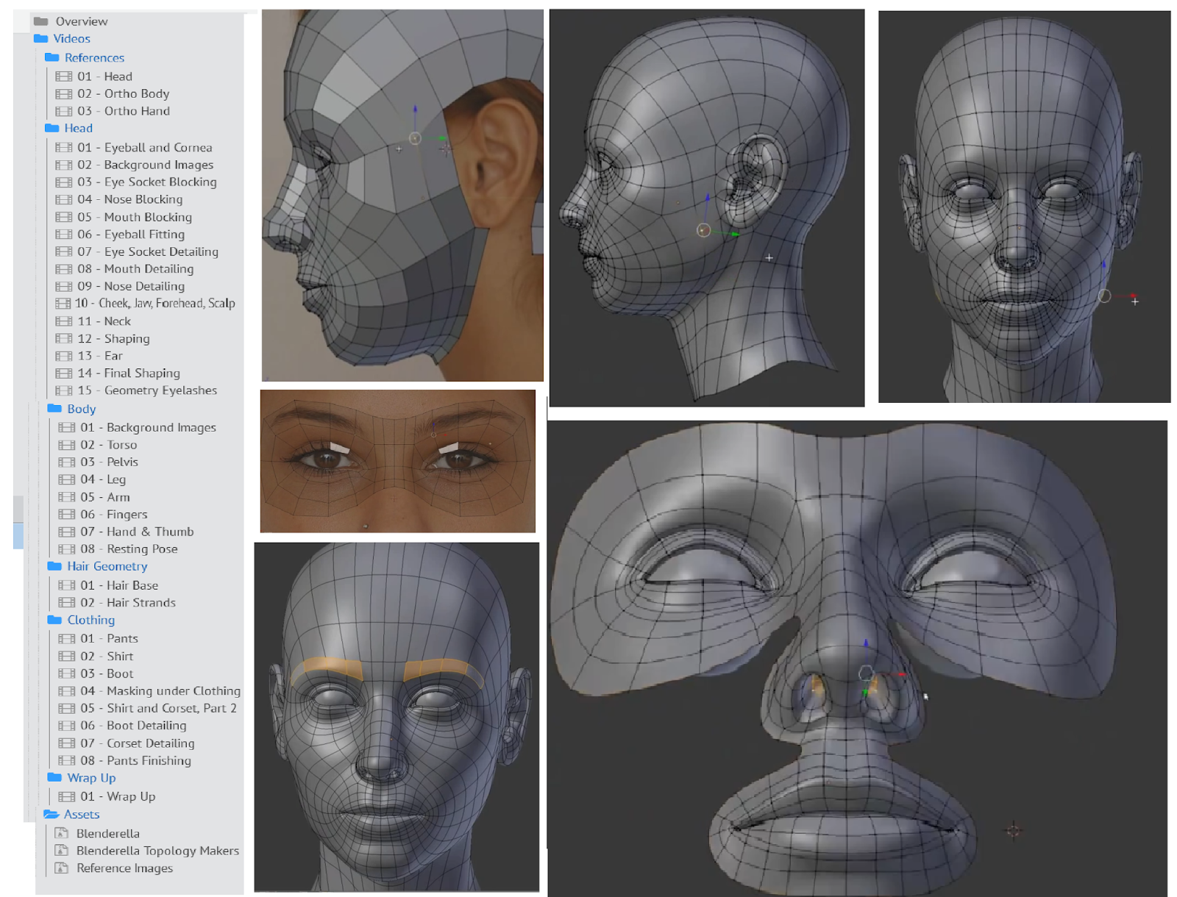Click the file icon next to Blenderella
Viewport: 1177px width, 897px height.
(x=63, y=833)
